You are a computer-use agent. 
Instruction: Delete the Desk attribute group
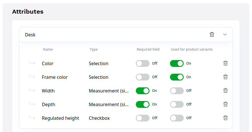(x=212, y=34)
